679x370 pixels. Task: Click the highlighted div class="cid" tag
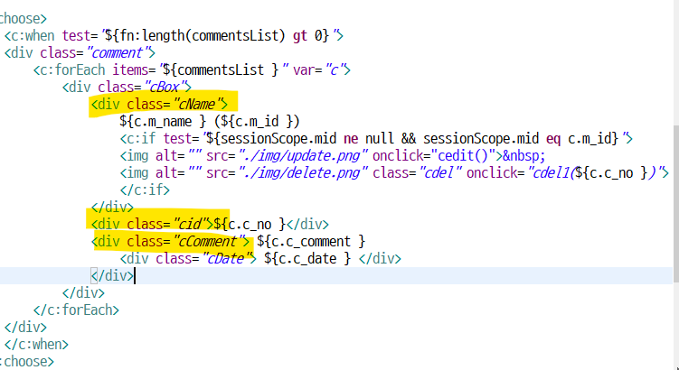pyautogui.click(x=152, y=225)
